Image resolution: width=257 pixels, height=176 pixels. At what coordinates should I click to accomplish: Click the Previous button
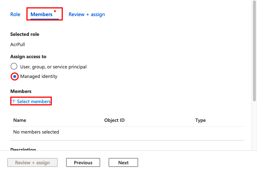[83, 162]
